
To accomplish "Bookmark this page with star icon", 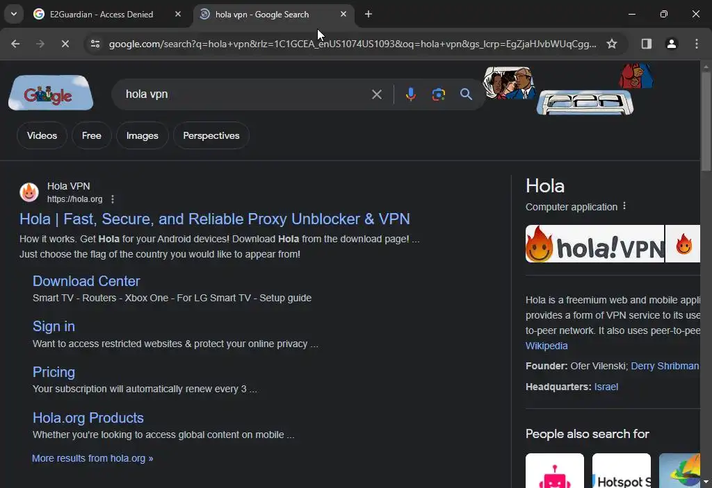I will [612, 44].
